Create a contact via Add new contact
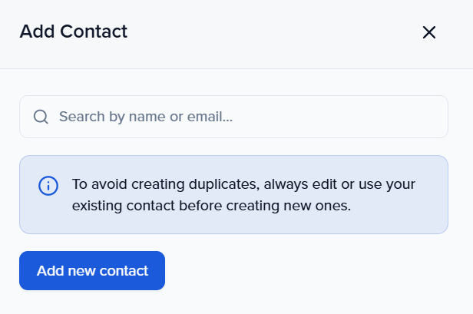473x314 pixels. [x=92, y=270]
